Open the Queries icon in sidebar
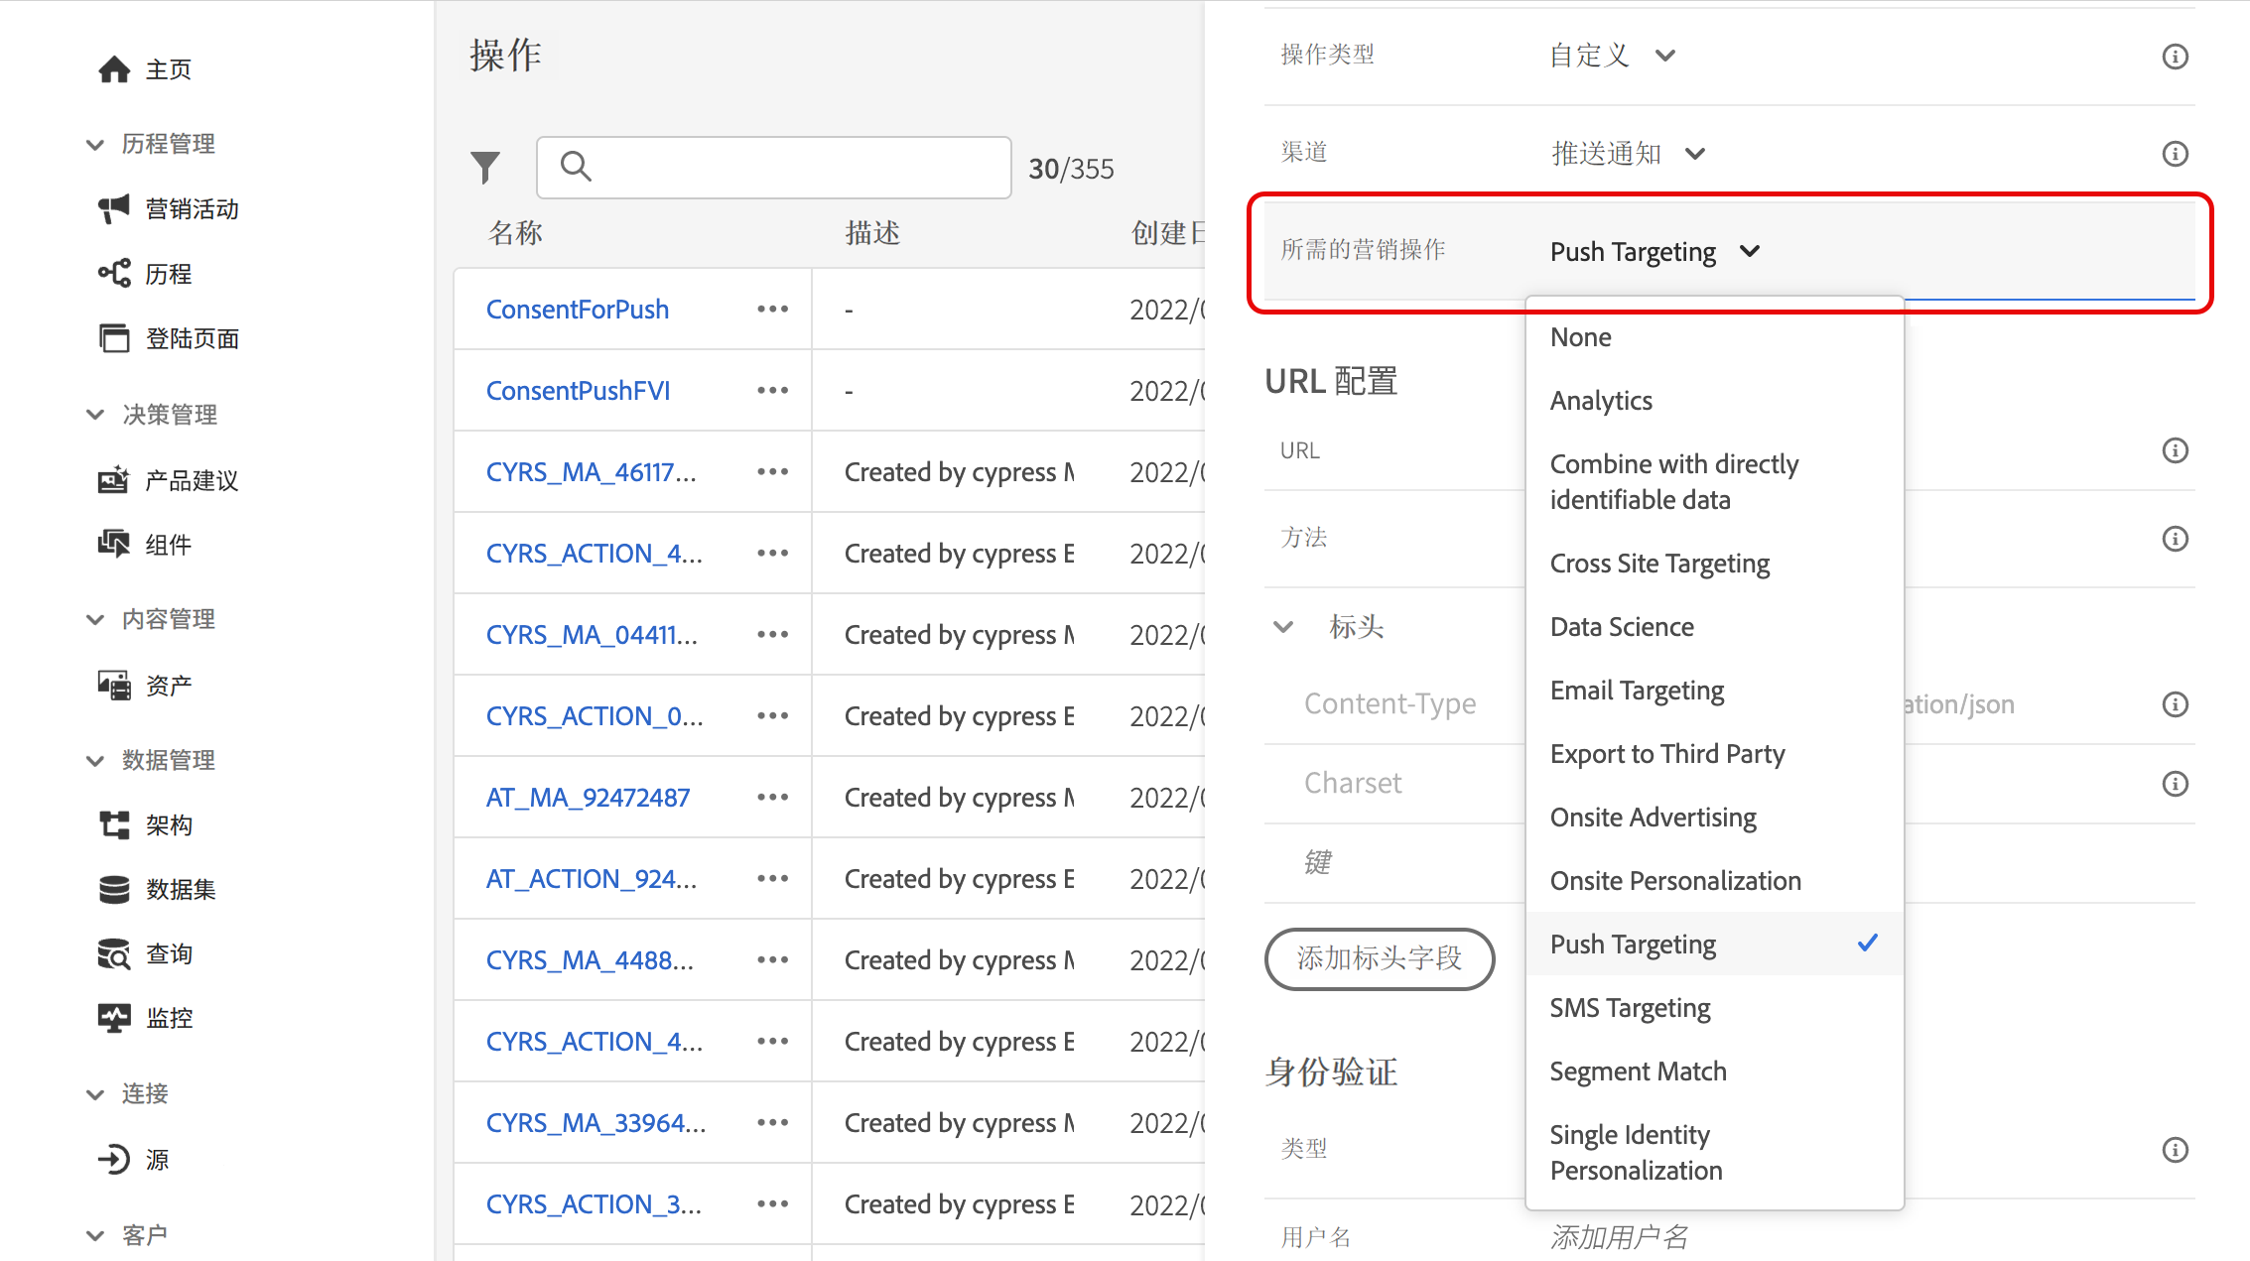Screen dimensions: 2250x1261 114,953
